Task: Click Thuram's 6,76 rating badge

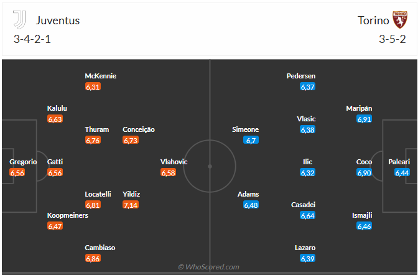Action: click(x=93, y=140)
